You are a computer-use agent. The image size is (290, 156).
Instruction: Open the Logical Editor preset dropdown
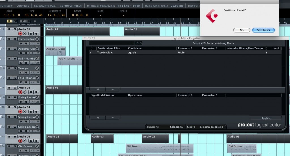tap(112, 43)
